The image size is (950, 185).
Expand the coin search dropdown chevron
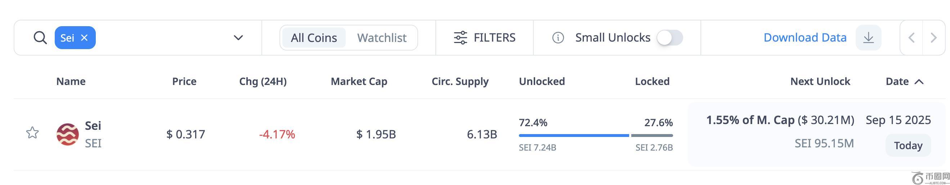coord(238,37)
